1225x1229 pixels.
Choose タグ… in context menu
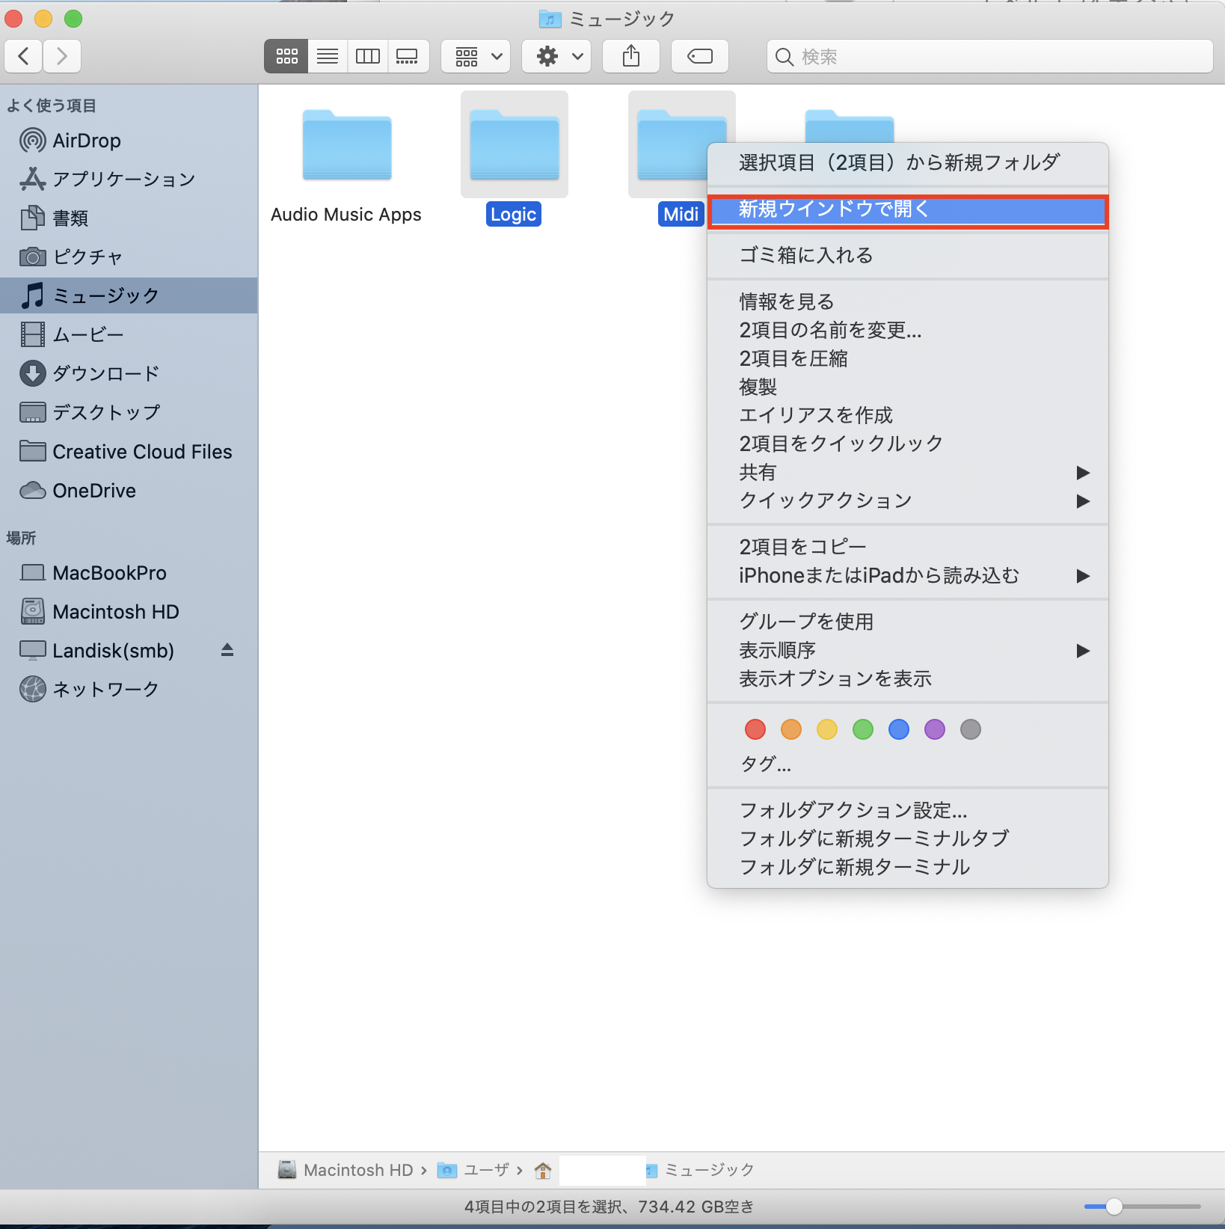click(908, 764)
